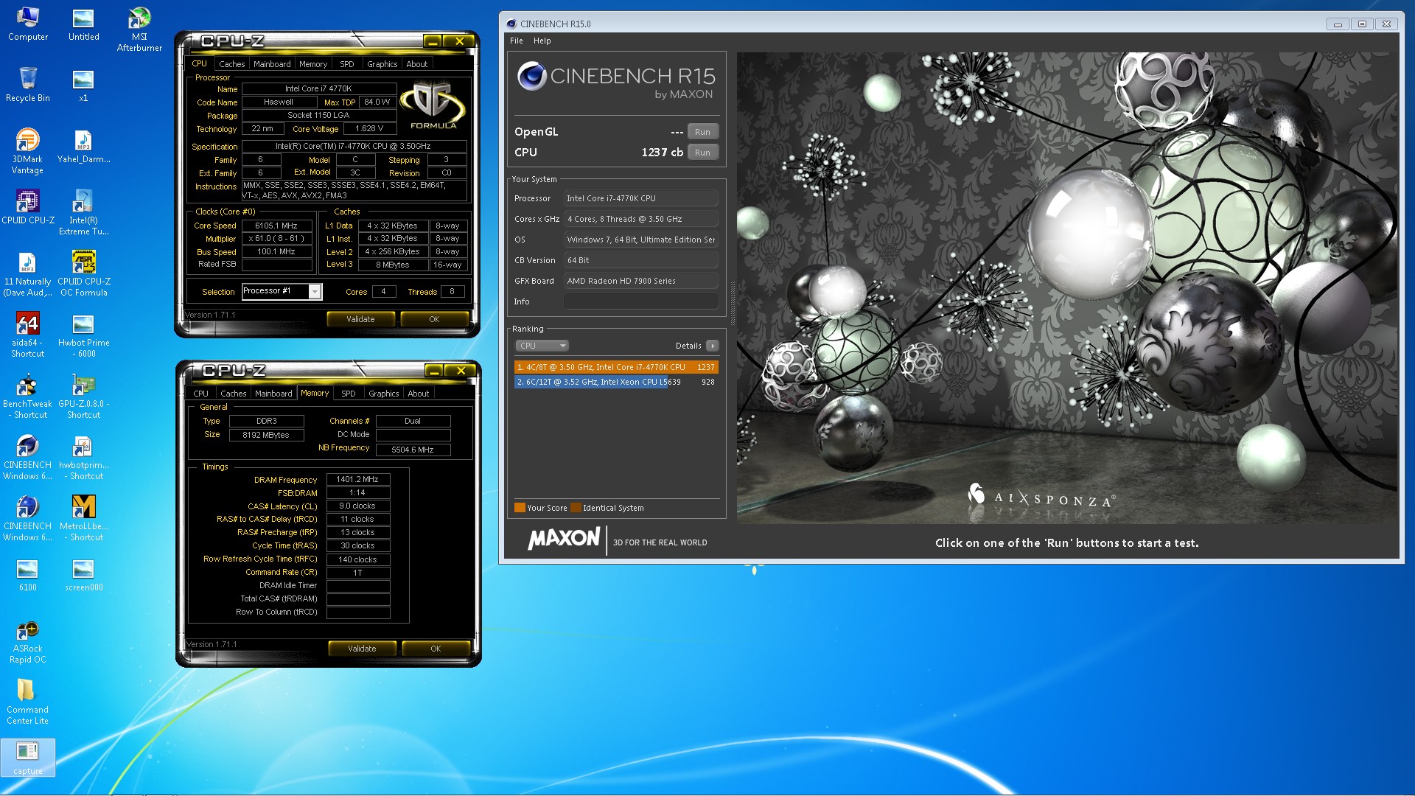The image size is (1415, 796).
Task: Switch to Mainboard tab in upper CPU-Z window
Action: (272, 64)
